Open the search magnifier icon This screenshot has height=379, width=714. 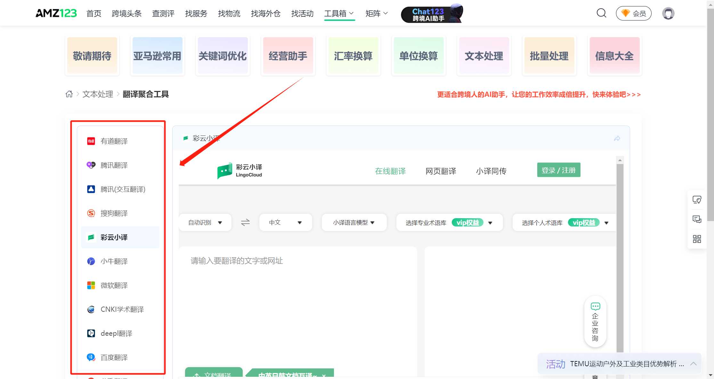click(x=601, y=13)
